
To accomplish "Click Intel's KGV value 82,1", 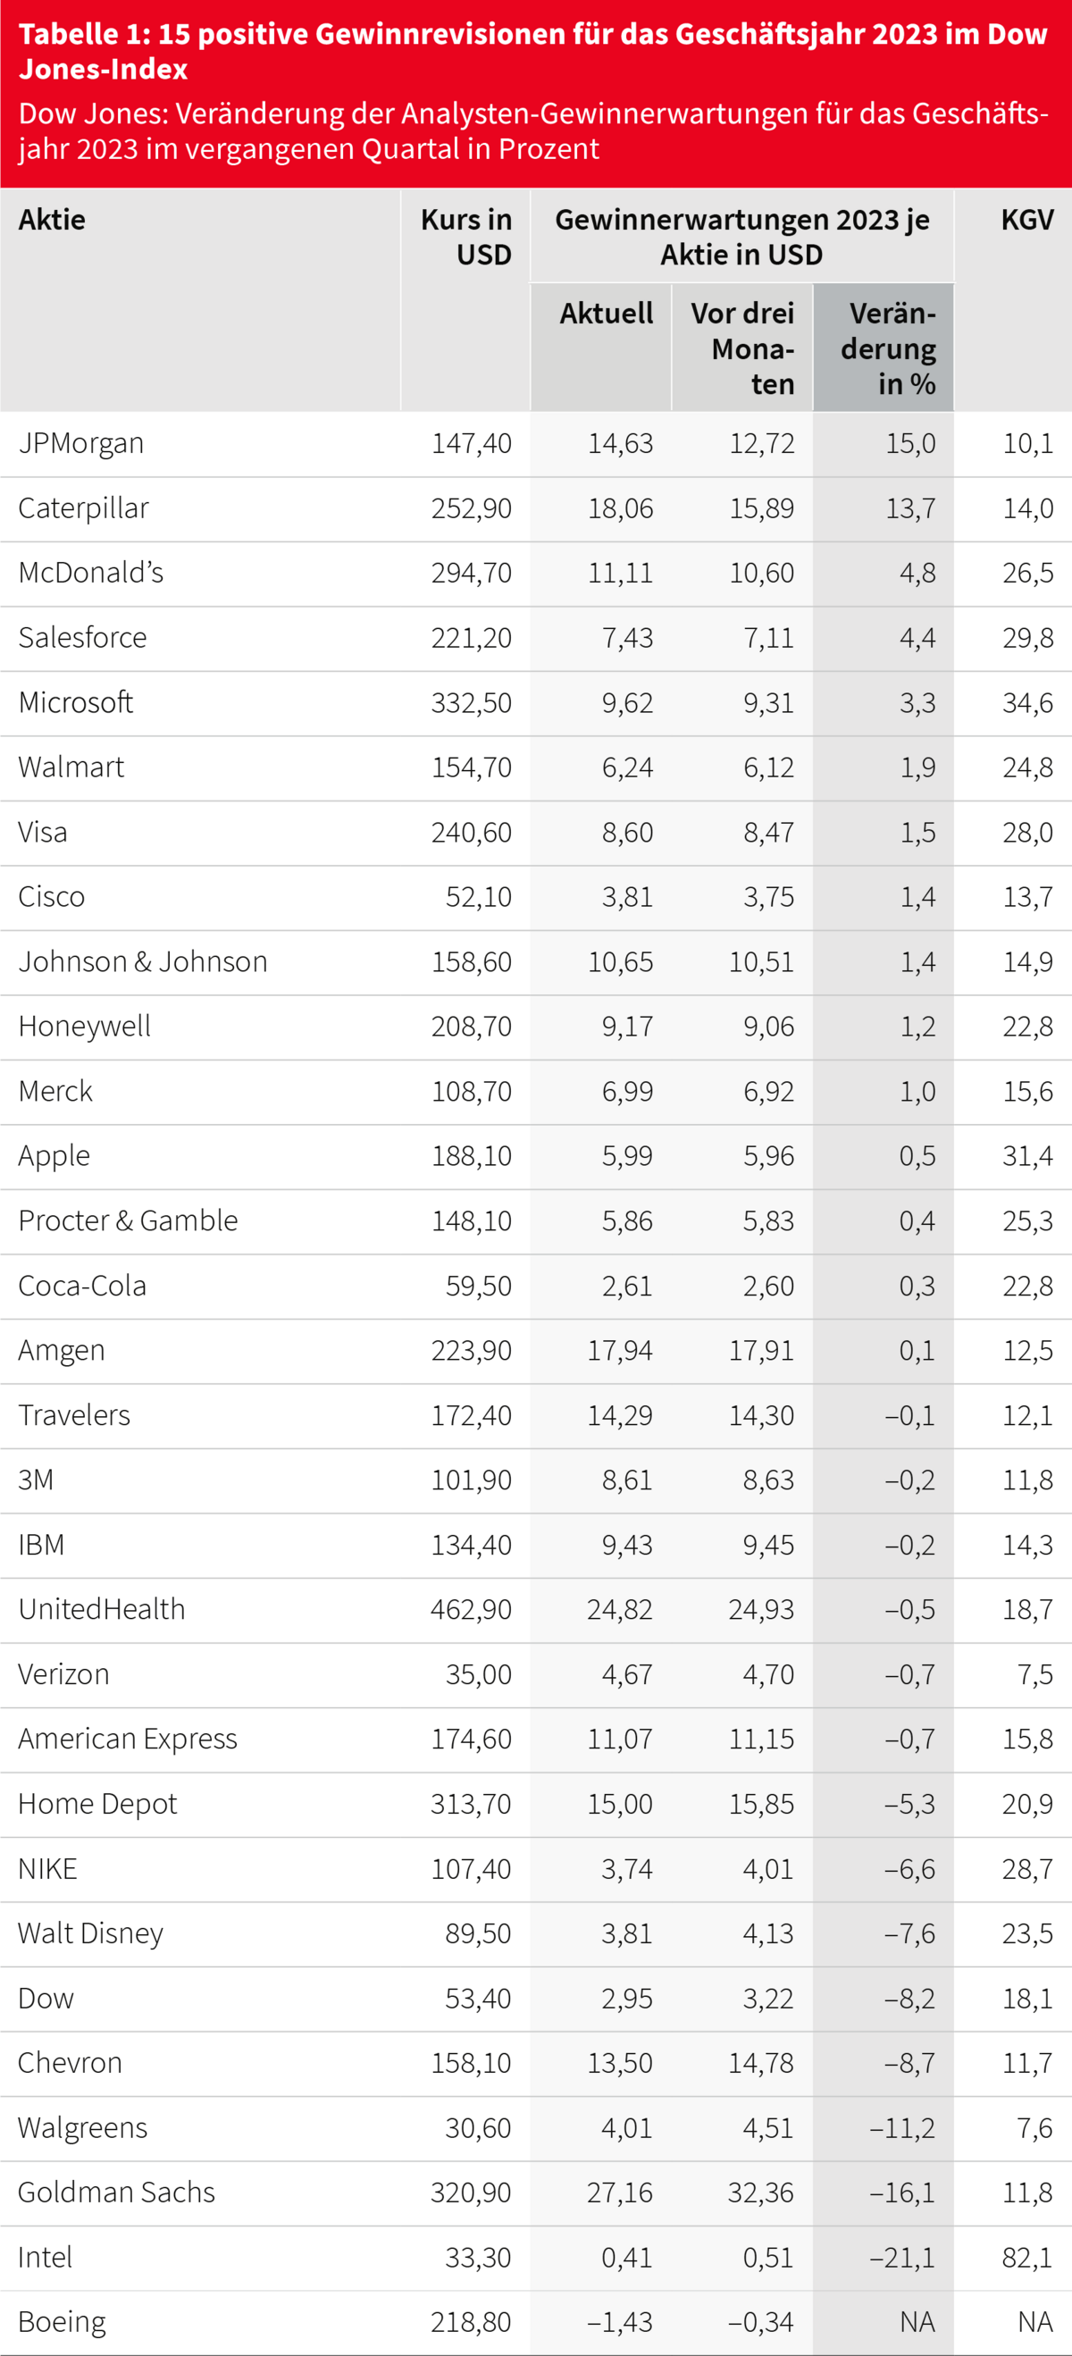I will [x=1027, y=2258].
